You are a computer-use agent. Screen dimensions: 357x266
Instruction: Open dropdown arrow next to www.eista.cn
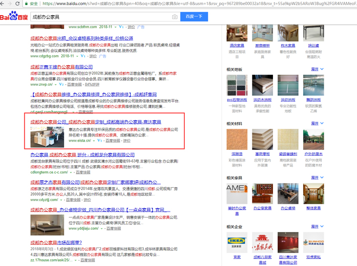(x=94, y=141)
